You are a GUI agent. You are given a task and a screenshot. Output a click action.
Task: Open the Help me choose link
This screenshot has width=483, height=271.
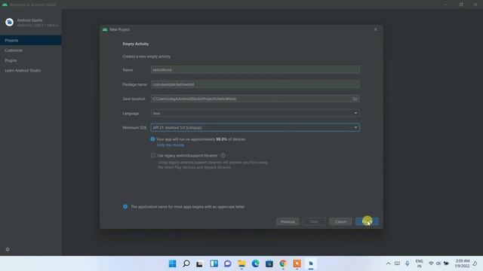coord(171,145)
